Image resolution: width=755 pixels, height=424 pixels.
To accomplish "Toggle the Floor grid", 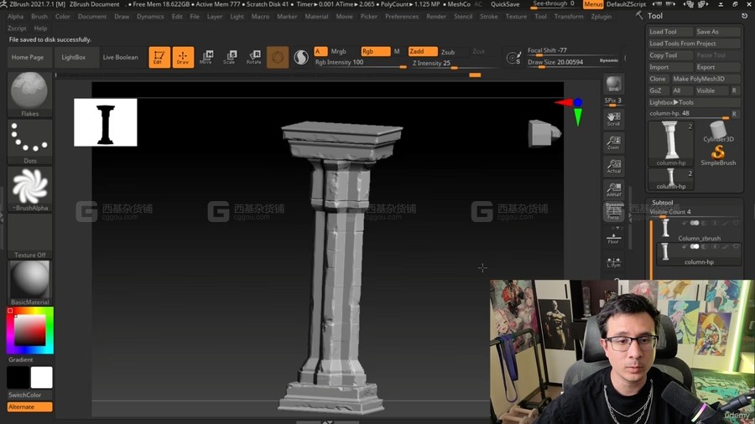I will click(x=613, y=237).
